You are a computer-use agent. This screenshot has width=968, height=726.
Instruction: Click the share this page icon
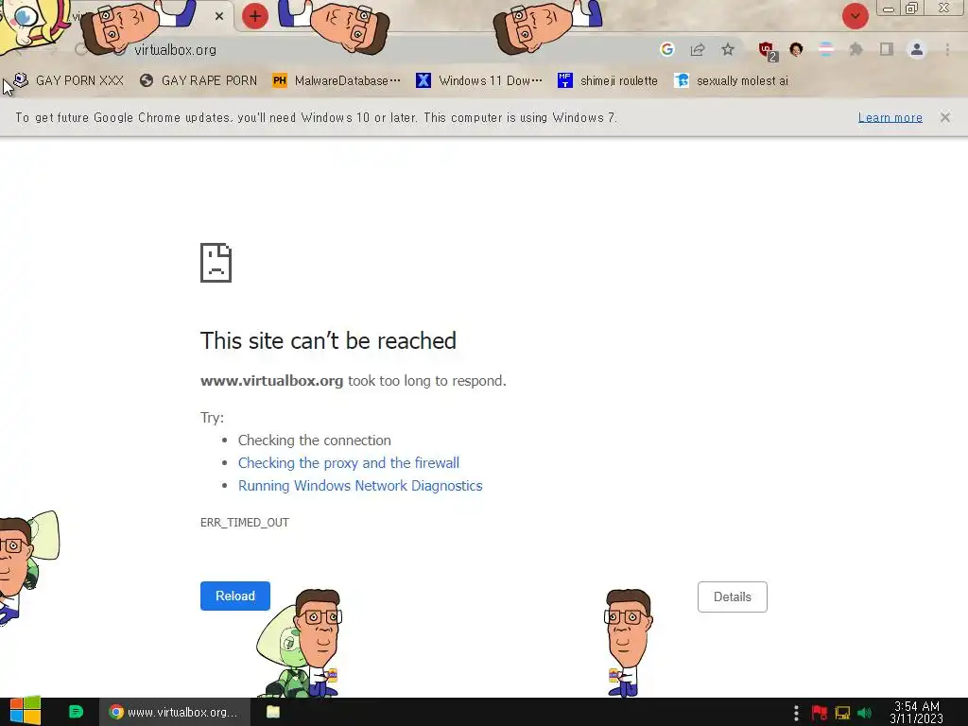(x=698, y=49)
